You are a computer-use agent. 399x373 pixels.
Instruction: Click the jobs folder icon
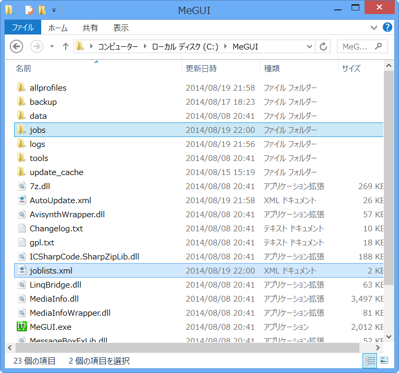click(x=21, y=130)
